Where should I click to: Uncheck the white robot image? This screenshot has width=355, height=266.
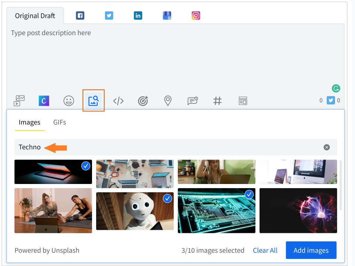168,198
